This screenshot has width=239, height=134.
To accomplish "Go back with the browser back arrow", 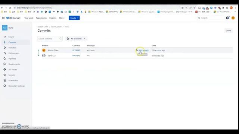I will click(2, 8).
